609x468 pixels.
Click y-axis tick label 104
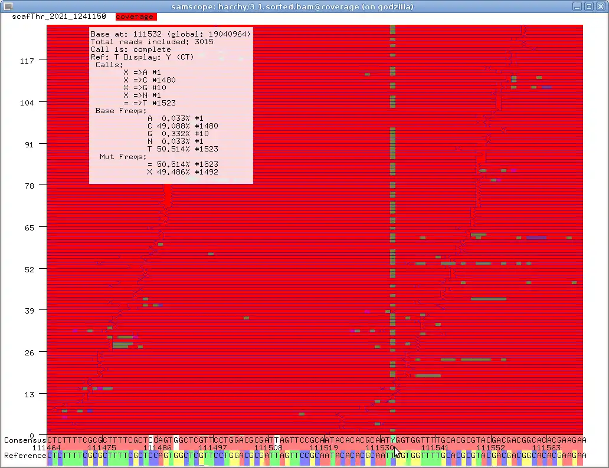[x=27, y=103]
